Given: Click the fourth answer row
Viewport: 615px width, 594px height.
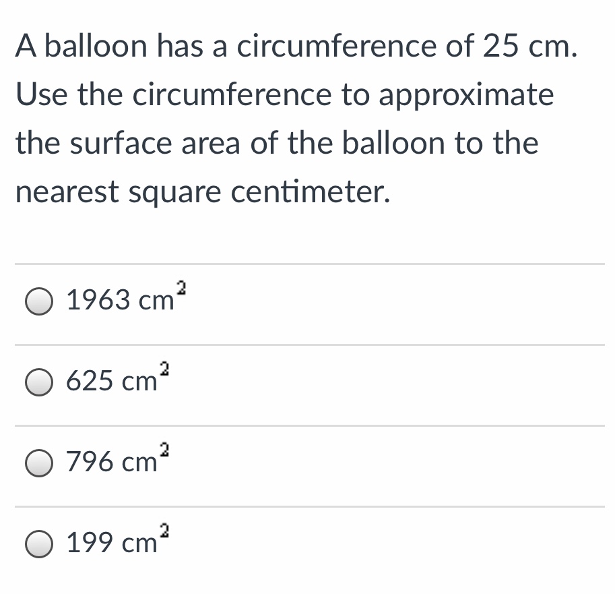Looking at the screenshot, I should 307,543.
